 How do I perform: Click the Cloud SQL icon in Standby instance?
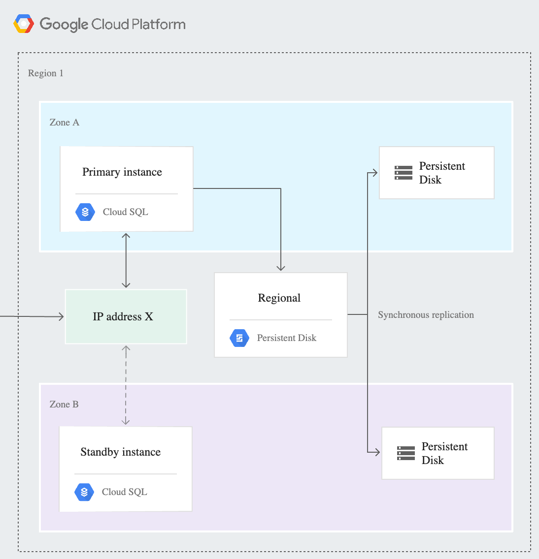click(x=84, y=492)
